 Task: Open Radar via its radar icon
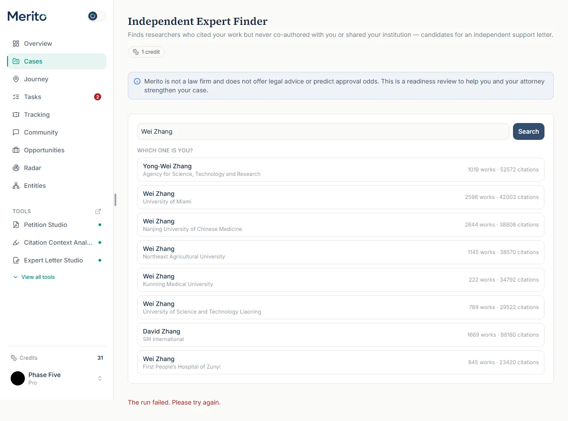pos(16,168)
